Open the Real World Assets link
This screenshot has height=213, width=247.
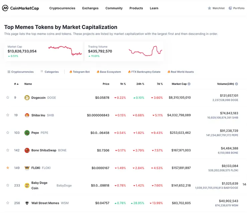[181, 72]
